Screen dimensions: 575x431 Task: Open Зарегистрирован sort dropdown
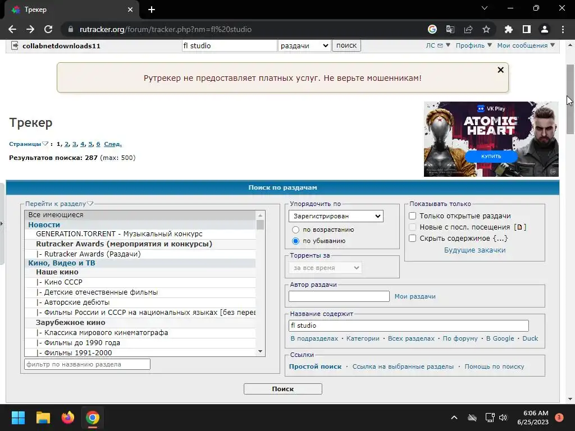(336, 216)
